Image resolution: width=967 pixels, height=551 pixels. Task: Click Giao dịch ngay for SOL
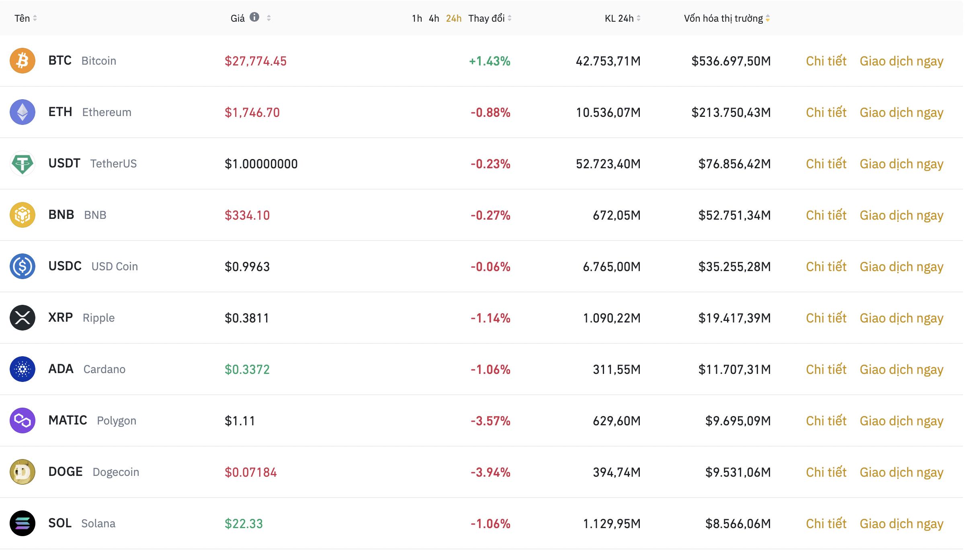tap(901, 524)
